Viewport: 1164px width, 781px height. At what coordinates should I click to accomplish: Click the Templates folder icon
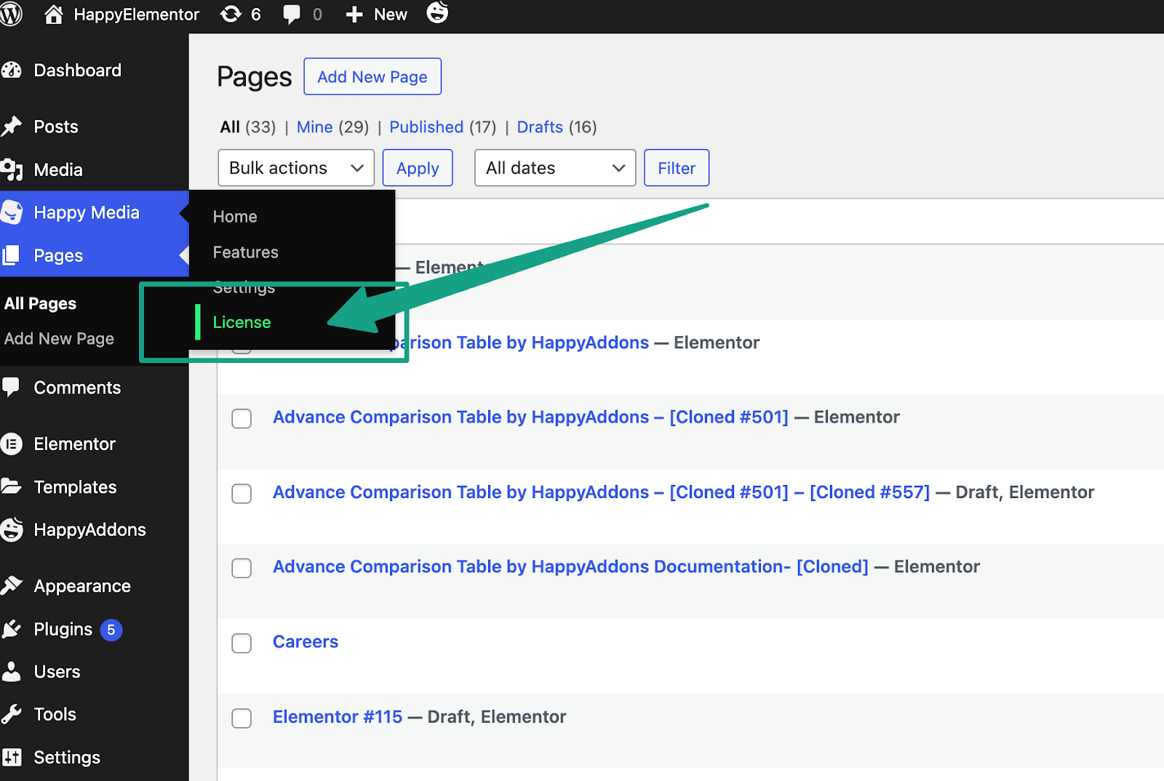12,486
